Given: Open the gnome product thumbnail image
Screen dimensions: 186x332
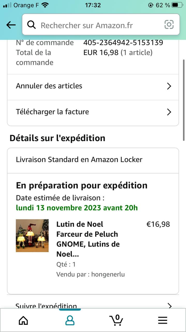Looking at the screenshot, I should coord(32,236).
